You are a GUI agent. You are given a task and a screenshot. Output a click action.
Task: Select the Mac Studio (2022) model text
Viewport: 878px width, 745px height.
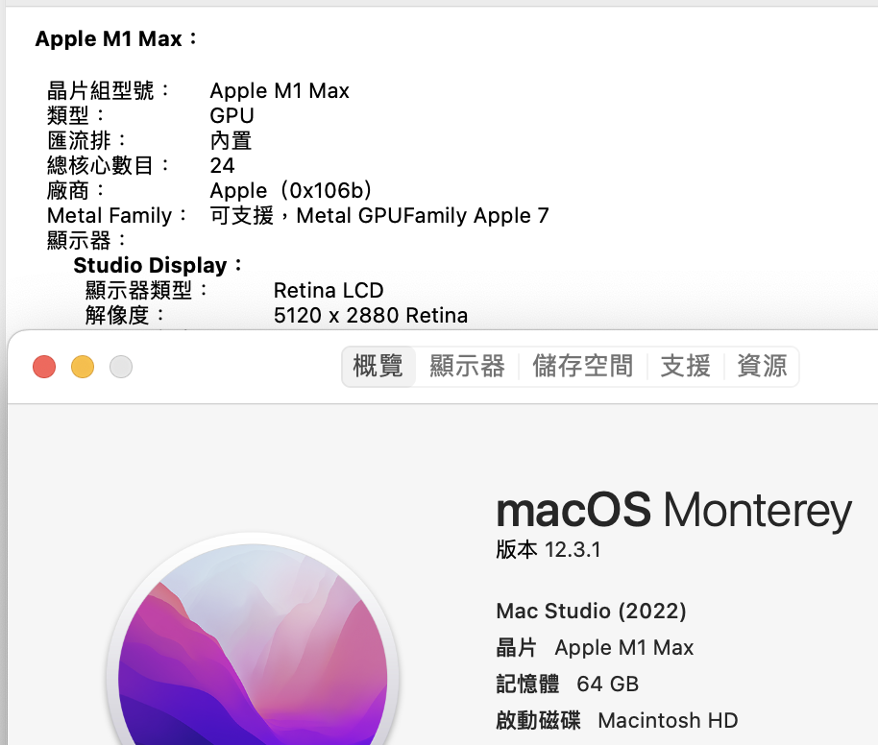pos(592,611)
